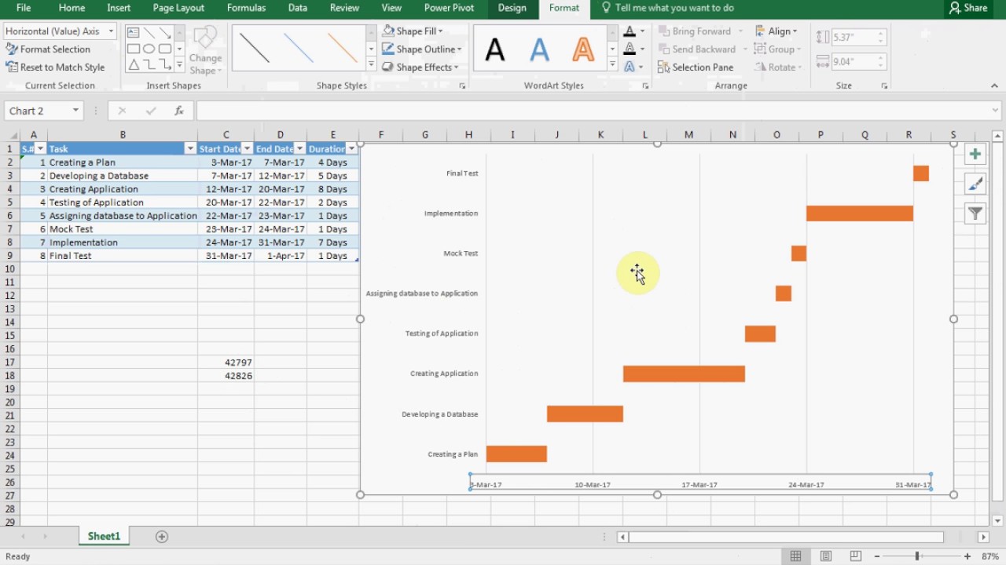
Task: Click the Change Shape button
Action: coord(205,51)
